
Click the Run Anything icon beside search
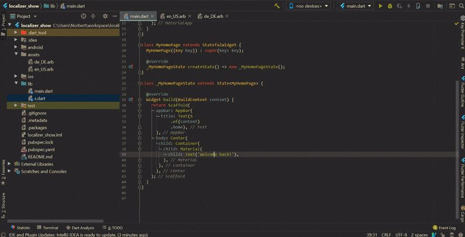[452, 6]
